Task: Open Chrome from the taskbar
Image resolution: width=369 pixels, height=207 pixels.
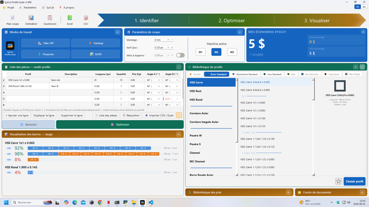Action: click(100, 202)
